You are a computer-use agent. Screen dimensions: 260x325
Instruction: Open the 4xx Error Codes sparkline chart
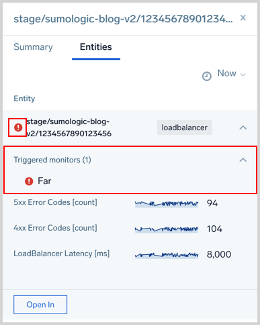coord(167,229)
